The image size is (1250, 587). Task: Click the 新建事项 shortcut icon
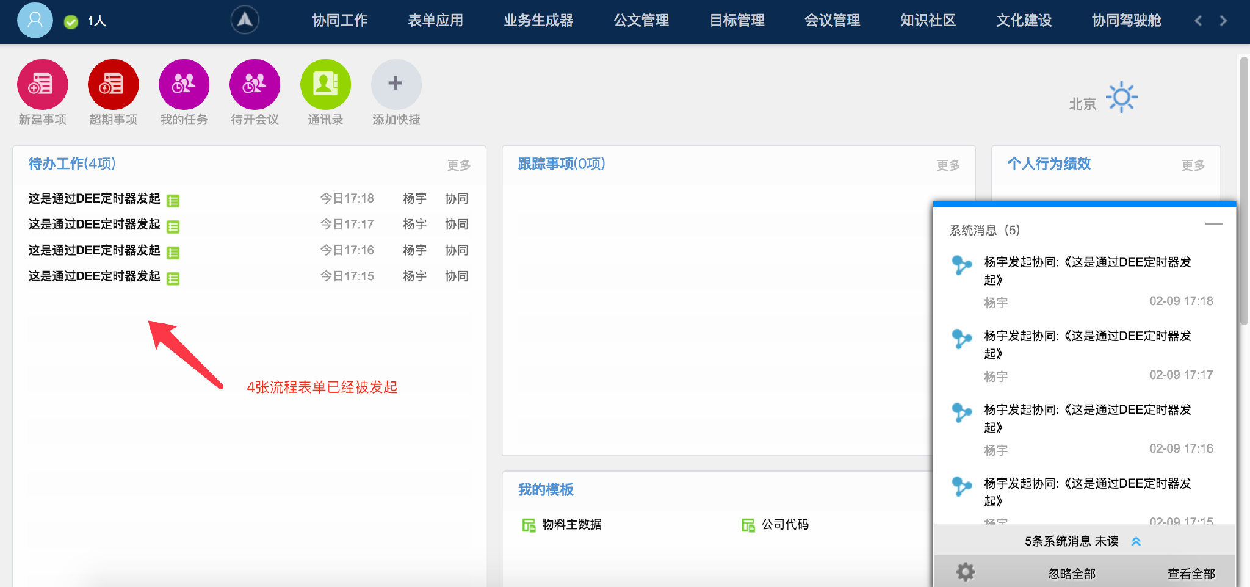click(x=42, y=84)
